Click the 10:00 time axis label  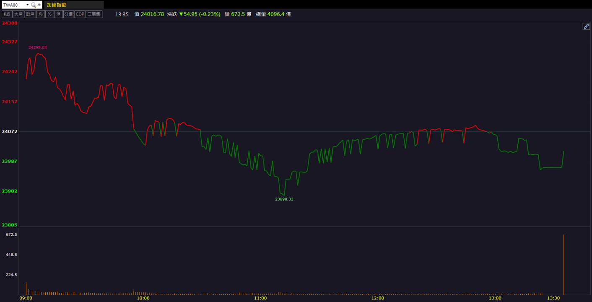click(143, 298)
